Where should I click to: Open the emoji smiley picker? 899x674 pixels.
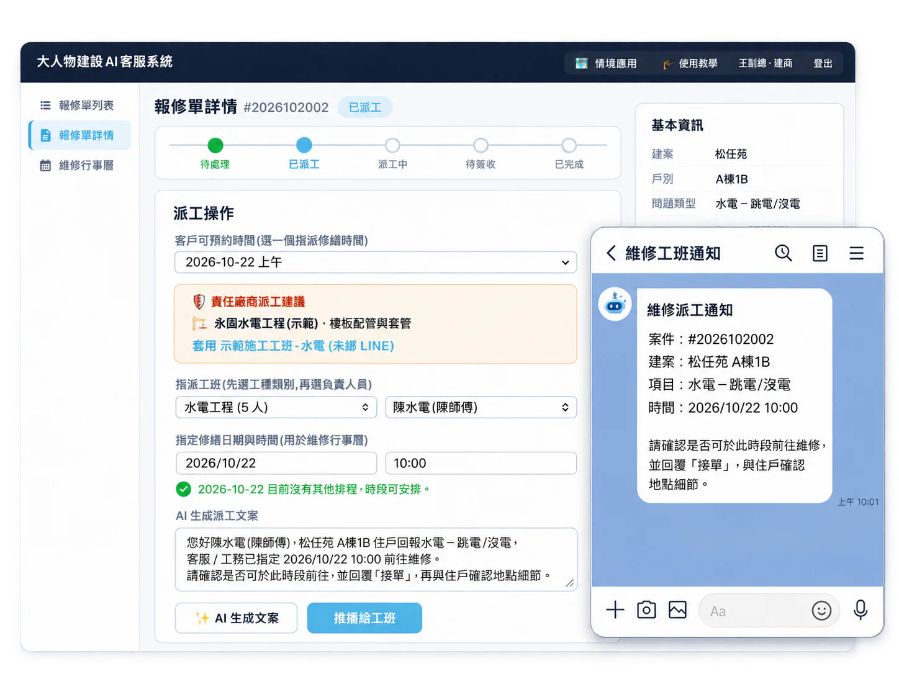821,611
